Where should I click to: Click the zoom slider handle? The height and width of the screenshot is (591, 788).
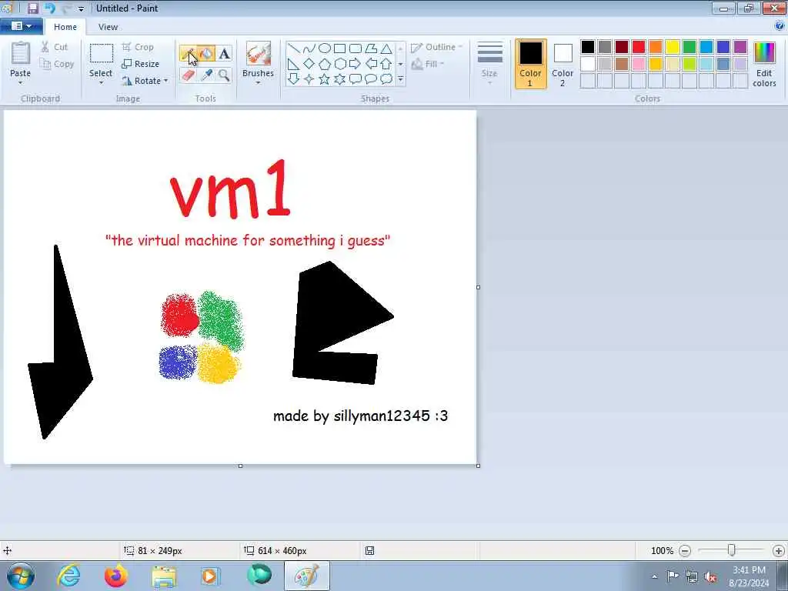pos(732,550)
